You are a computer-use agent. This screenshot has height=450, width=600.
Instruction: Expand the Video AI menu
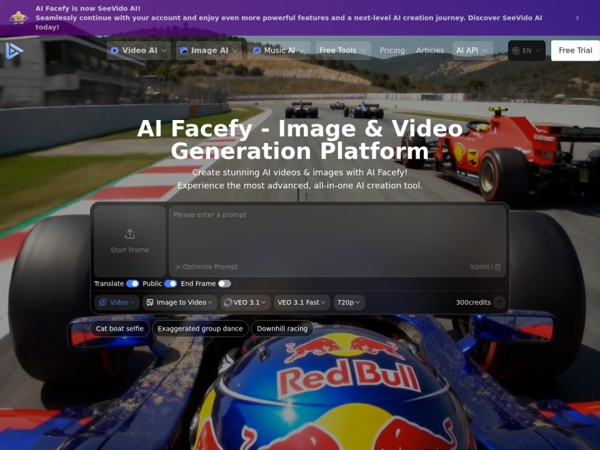tap(139, 51)
